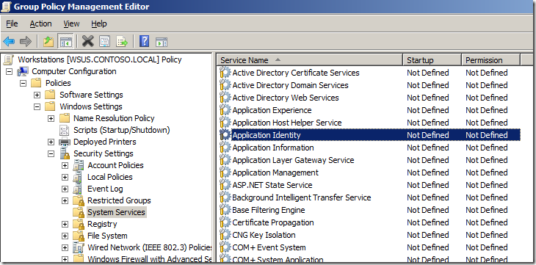Select Scripts (Startup/Shutdown) tree item
The width and height of the screenshot is (536, 265).
coord(122,130)
